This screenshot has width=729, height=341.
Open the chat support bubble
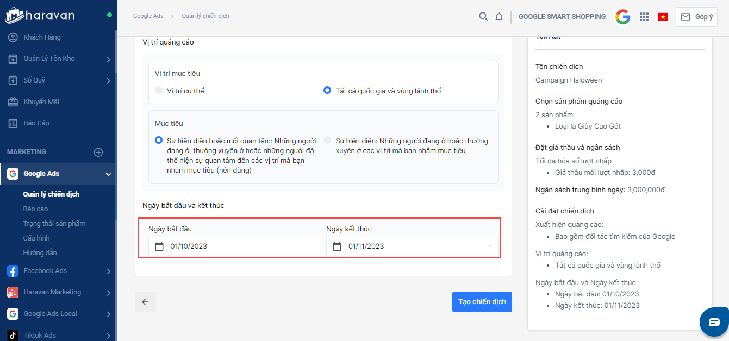714,322
